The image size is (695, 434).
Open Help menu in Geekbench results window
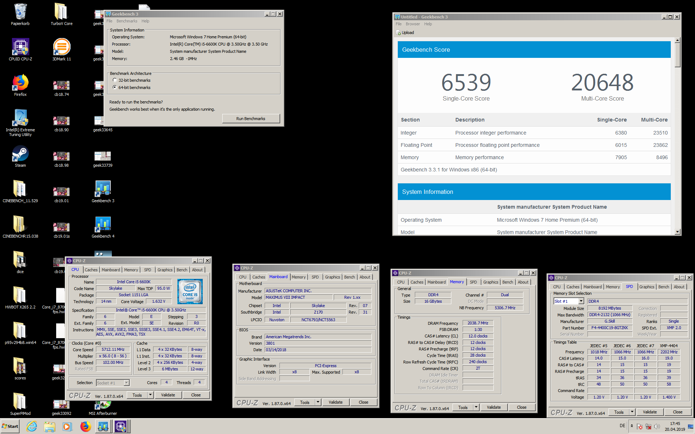428,24
